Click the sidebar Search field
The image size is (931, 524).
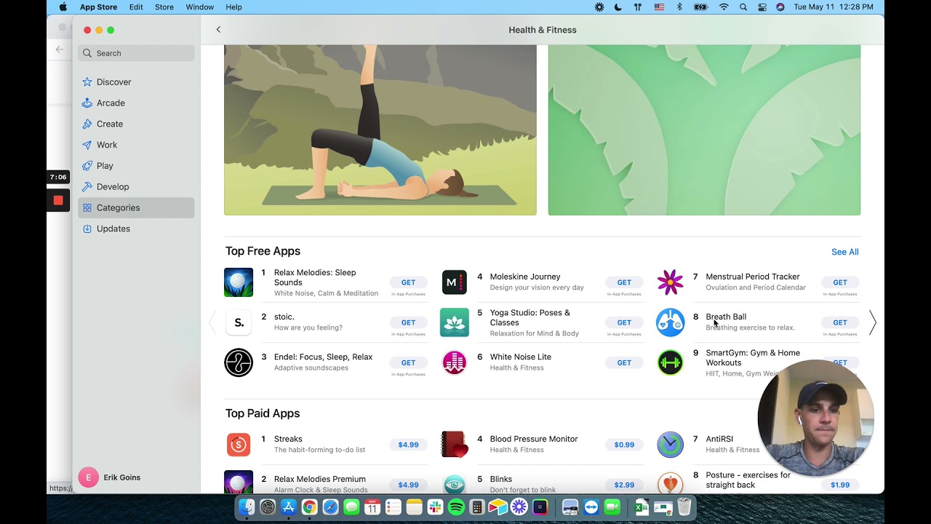[136, 53]
